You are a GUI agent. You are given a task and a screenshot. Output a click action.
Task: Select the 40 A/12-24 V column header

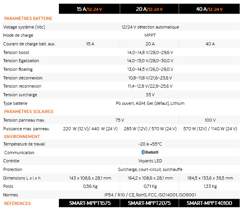[210, 9]
